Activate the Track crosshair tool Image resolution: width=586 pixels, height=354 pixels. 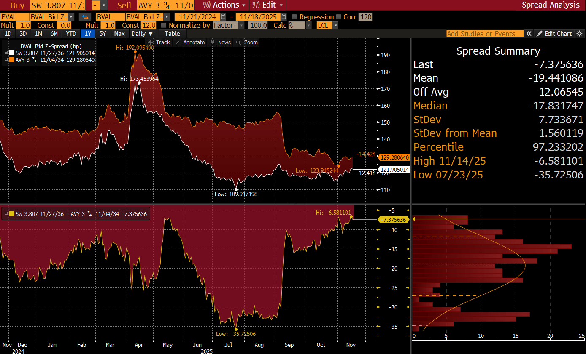[159, 43]
